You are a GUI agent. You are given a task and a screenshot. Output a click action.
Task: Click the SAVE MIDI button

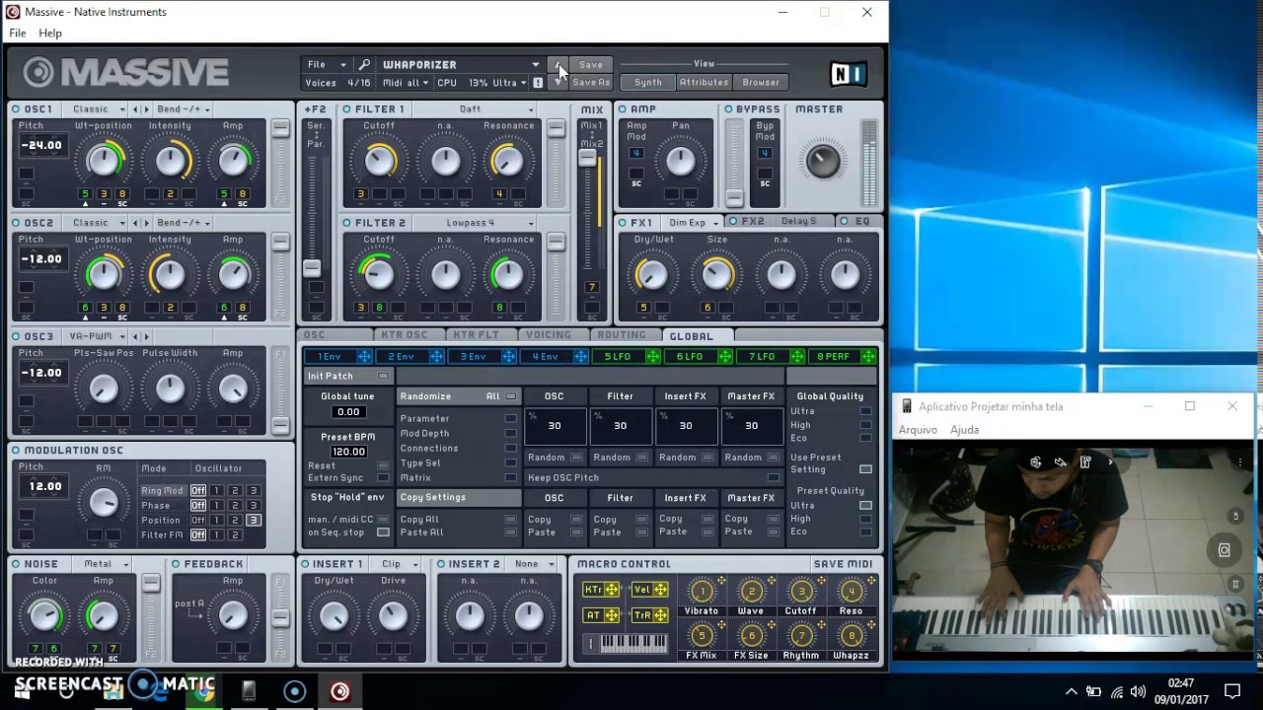tap(843, 564)
